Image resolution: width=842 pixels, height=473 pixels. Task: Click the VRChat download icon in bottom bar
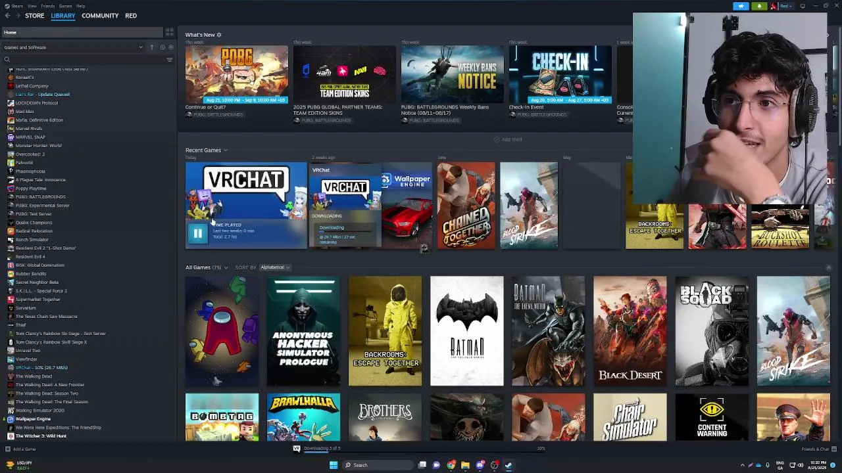pyautogui.click(x=297, y=449)
